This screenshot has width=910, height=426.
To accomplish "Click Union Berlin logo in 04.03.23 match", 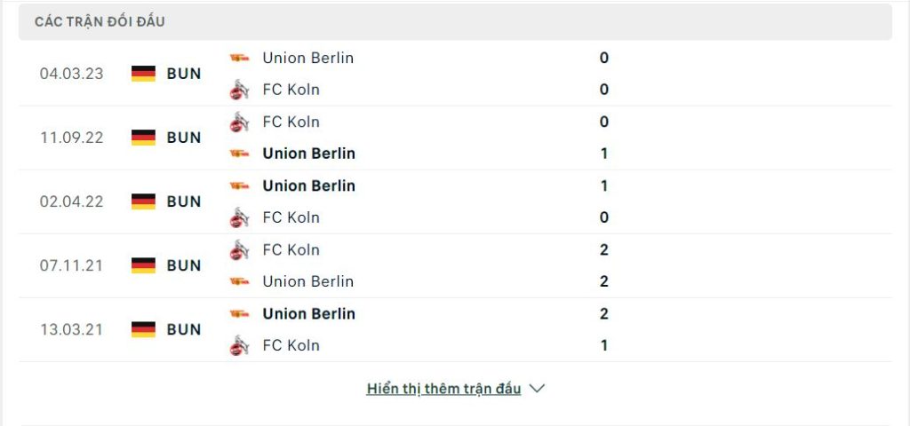I will (x=239, y=58).
